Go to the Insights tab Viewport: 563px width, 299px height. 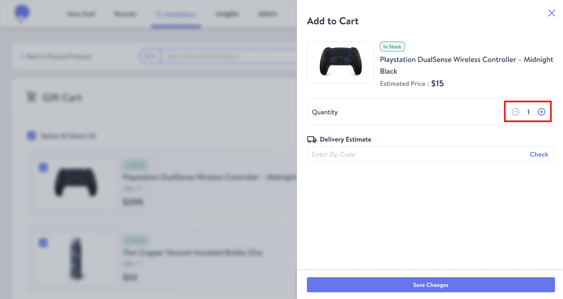tap(227, 14)
